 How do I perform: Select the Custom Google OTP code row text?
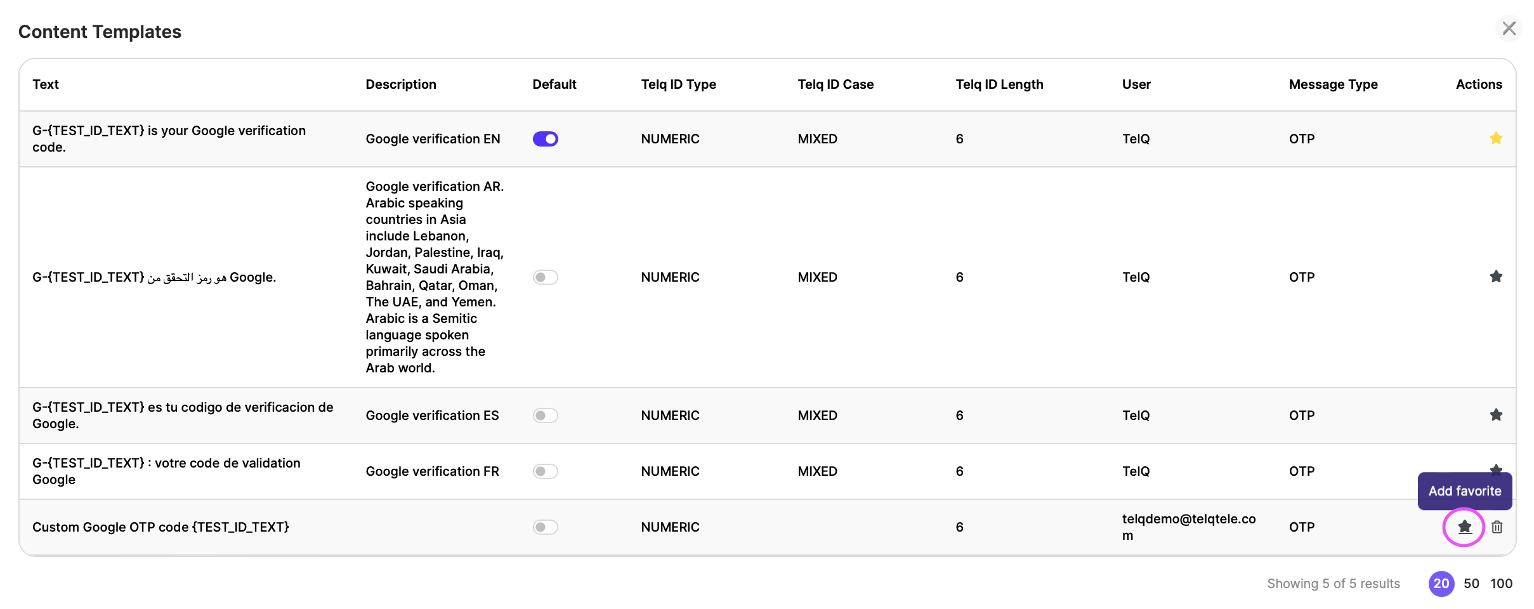click(x=161, y=527)
